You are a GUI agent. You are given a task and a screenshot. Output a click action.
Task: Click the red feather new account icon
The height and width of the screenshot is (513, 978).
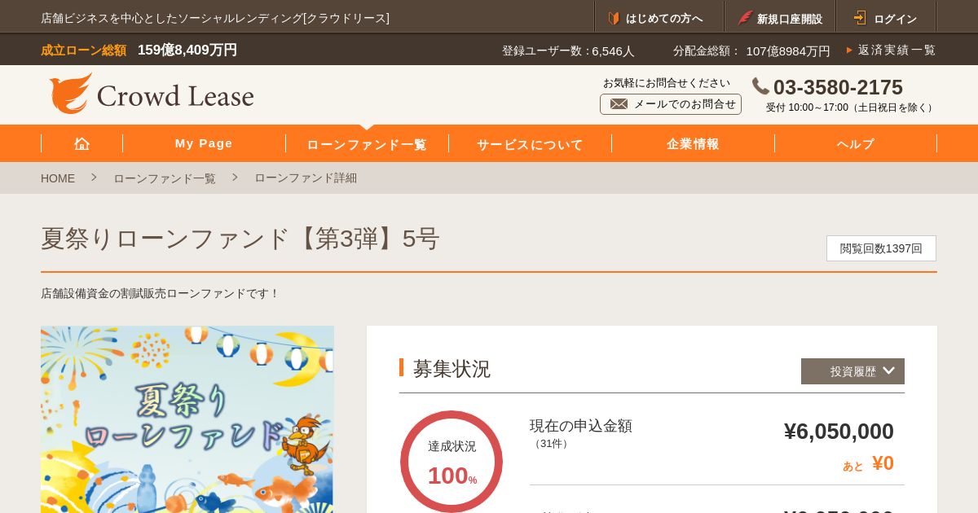[x=745, y=18]
